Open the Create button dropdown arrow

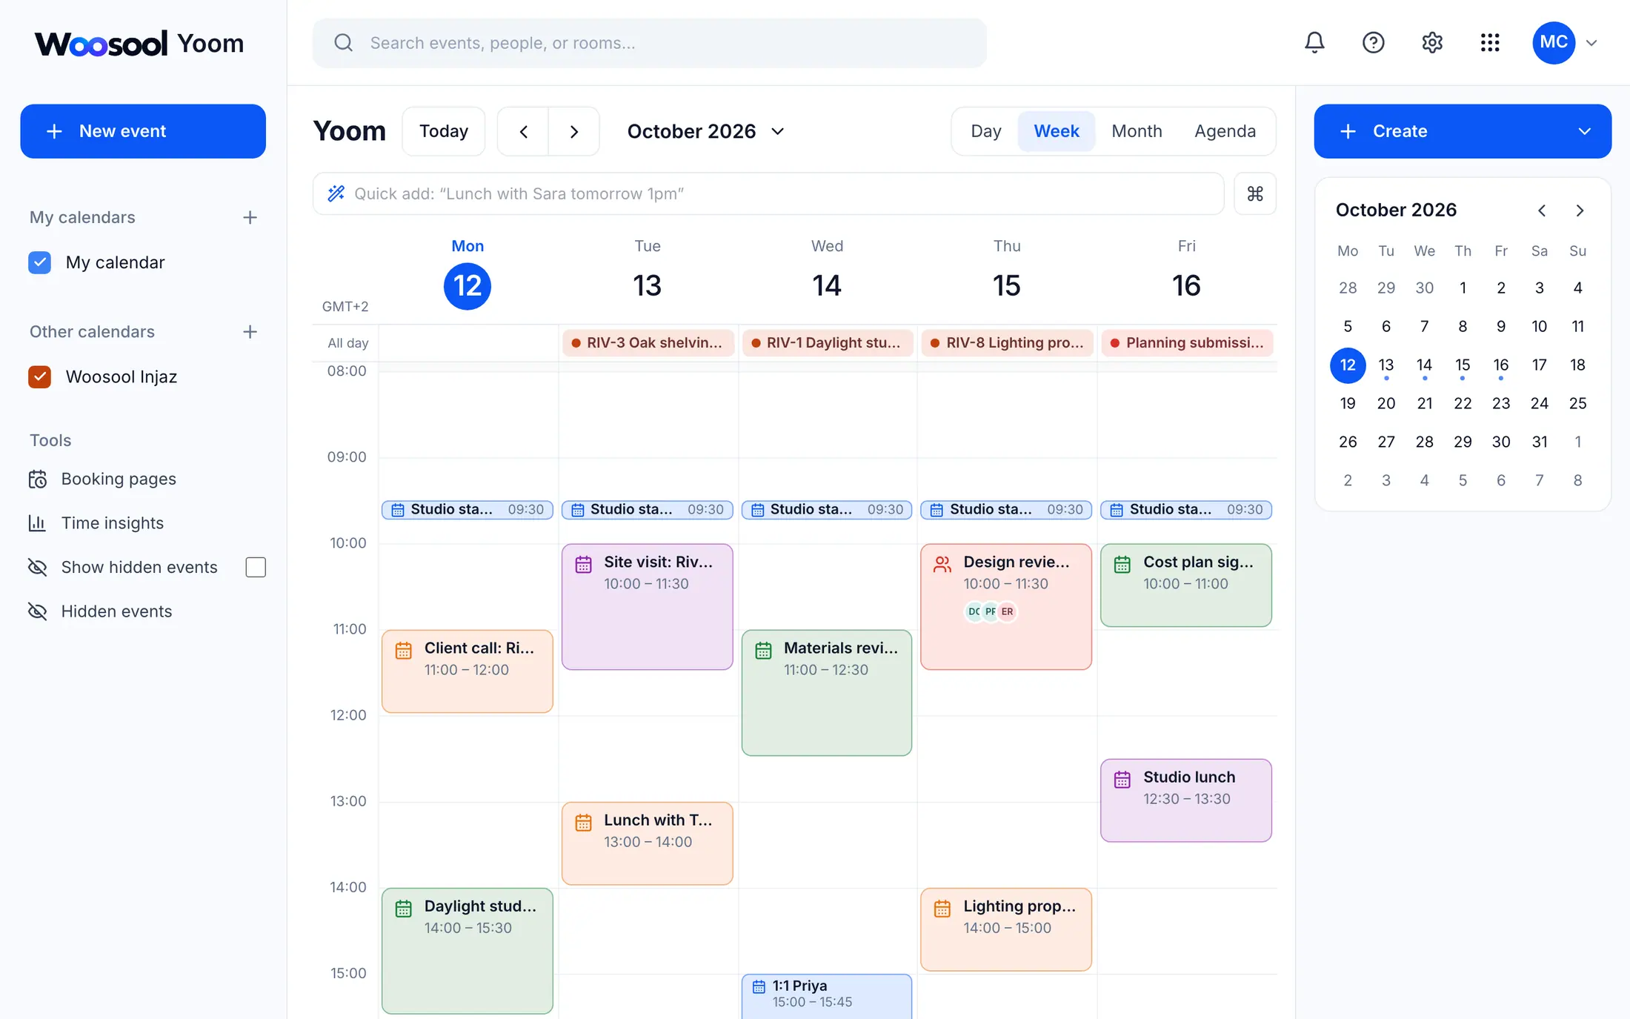(1584, 131)
